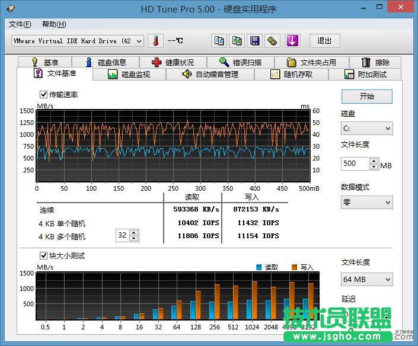Screen dimensions: 418x346
Task: Increase the 500 MB file length spinner
Action: (374, 161)
